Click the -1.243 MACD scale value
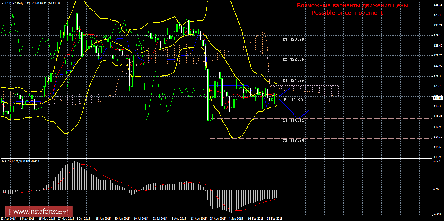 pyautogui.click(x=437, y=214)
